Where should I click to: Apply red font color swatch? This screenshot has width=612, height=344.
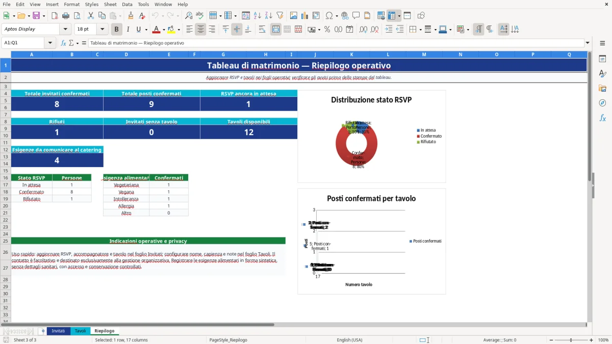coord(156,30)
